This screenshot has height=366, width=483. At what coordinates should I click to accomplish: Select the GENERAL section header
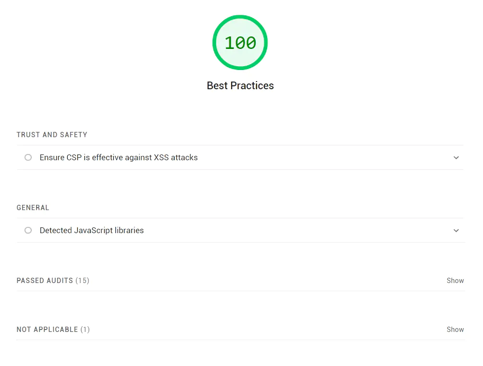(x=33, y=208)
